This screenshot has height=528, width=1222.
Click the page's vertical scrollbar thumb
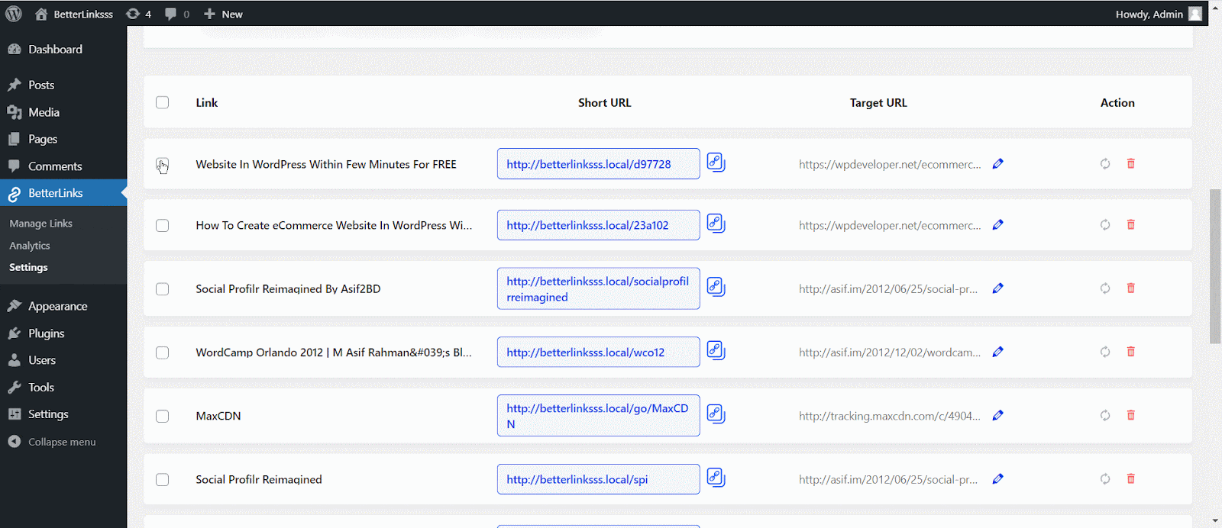pos(1215,266)
